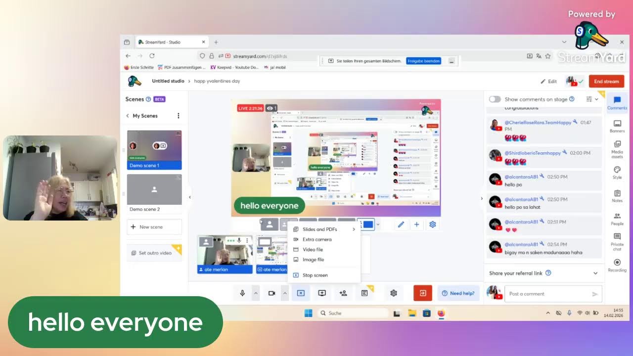The height and width of the screenshot is (356, 633).
Task: Expand more layouts chevron
Action: (x=378, y=224)
